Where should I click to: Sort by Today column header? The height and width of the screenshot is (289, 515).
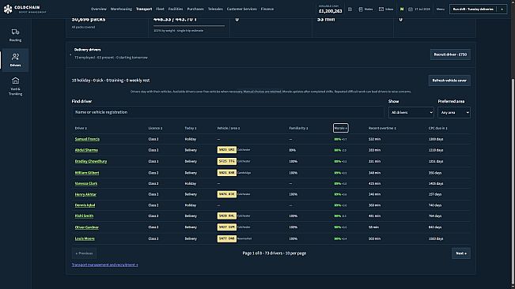tap(191, 128)
